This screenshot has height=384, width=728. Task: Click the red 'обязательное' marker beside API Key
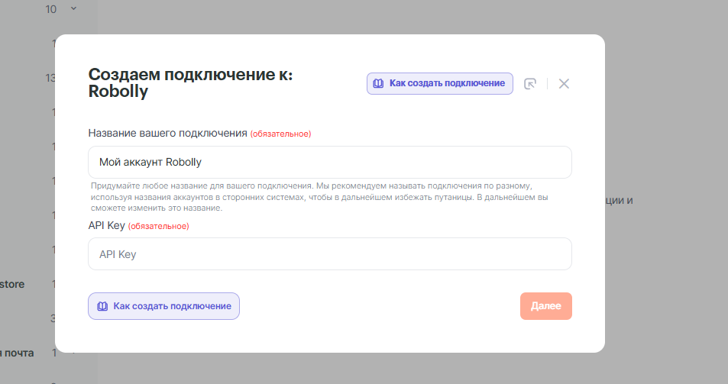(158, 226)
